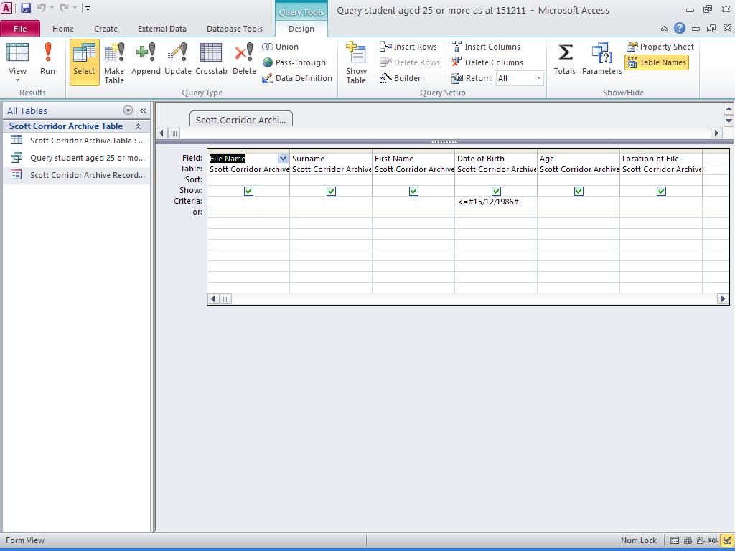
Task: Open the Undo history dropdown arrow
Action: point(52,8)
